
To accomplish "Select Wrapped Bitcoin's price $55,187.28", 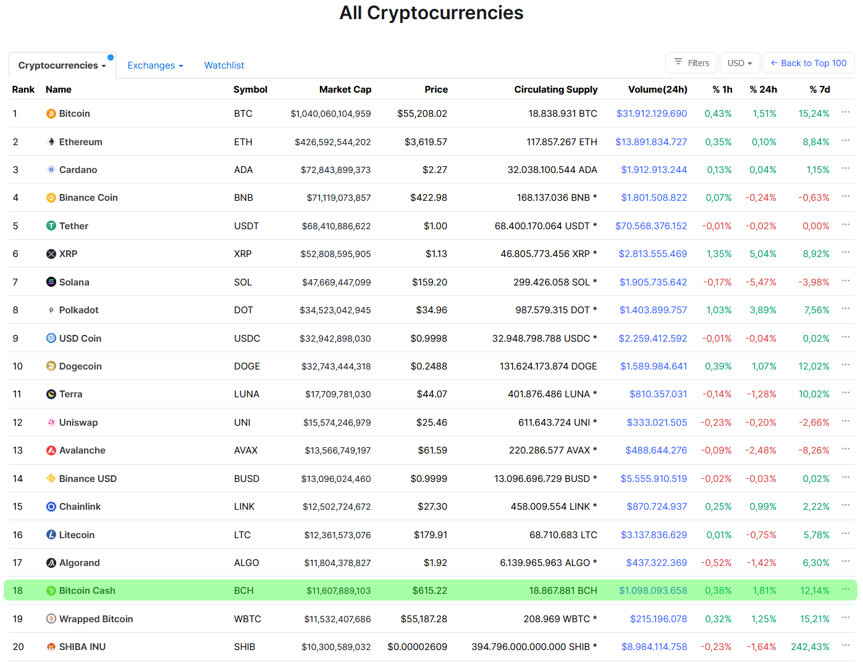I will 424,619.
